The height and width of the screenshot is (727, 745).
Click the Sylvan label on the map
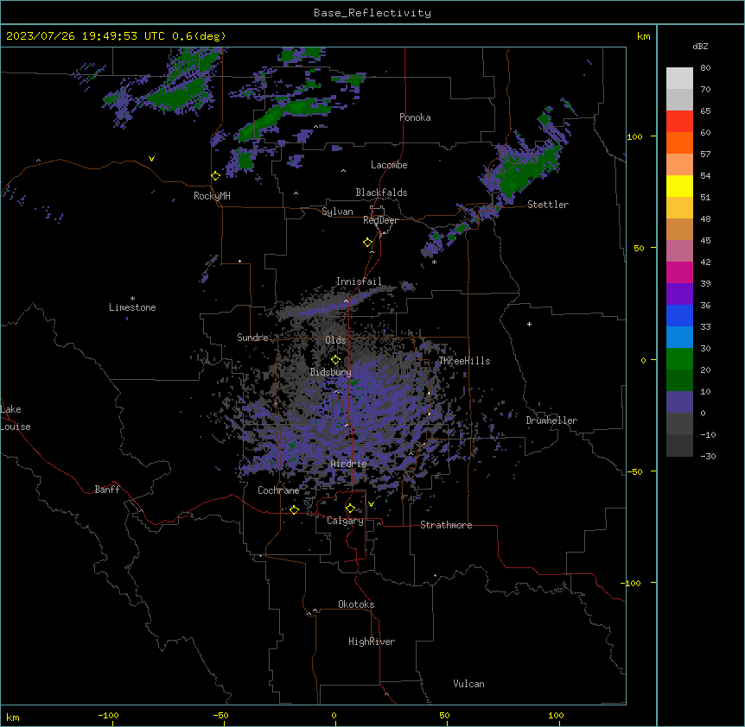coord(337,212)
